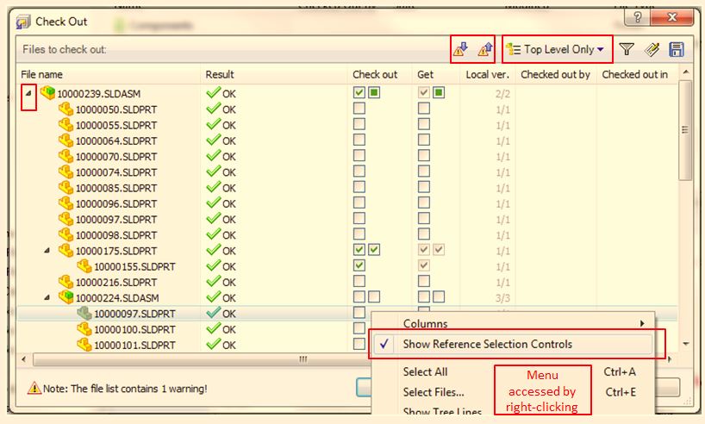Click the 10000050.SLDPRT part icon
This screenshot has height=424, width=705.
click(66, 109)
